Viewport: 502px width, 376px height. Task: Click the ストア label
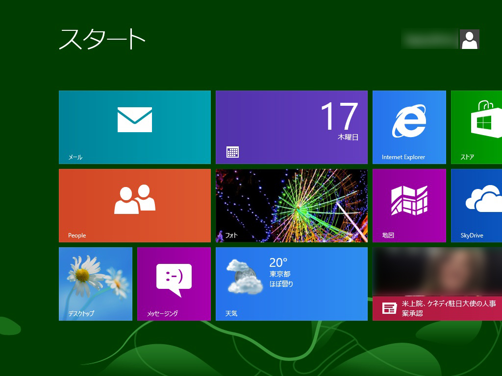[467, 157]
